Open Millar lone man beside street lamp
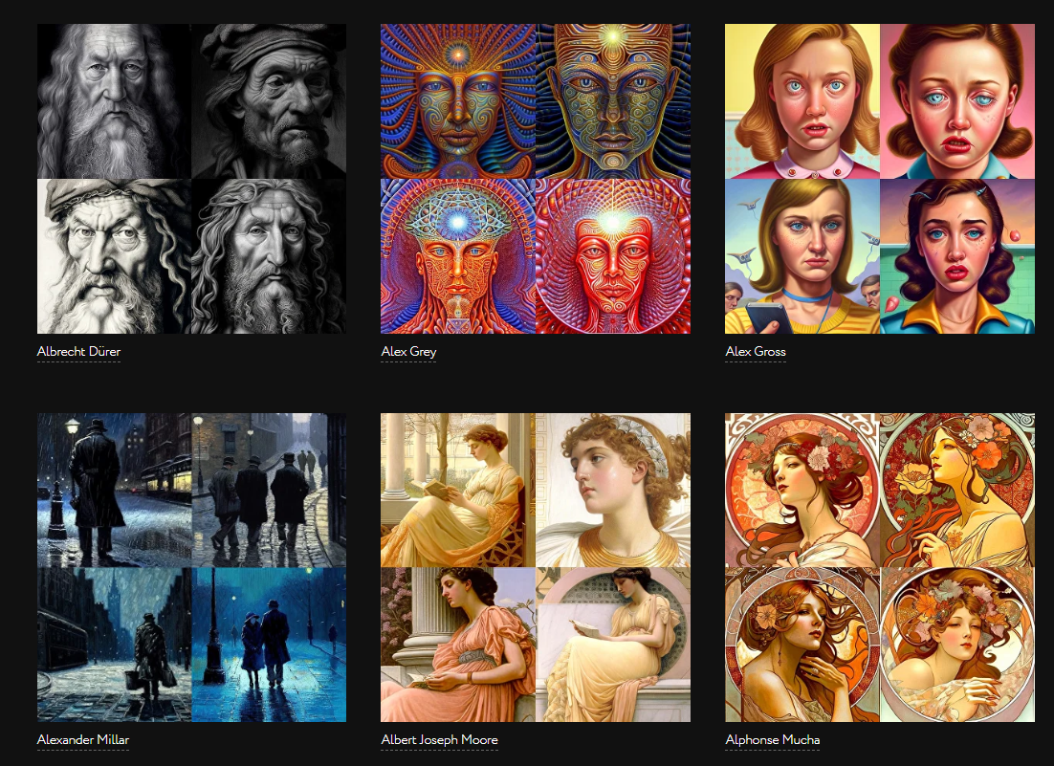Screen dimensions: 1054x766 pos(114,490)
